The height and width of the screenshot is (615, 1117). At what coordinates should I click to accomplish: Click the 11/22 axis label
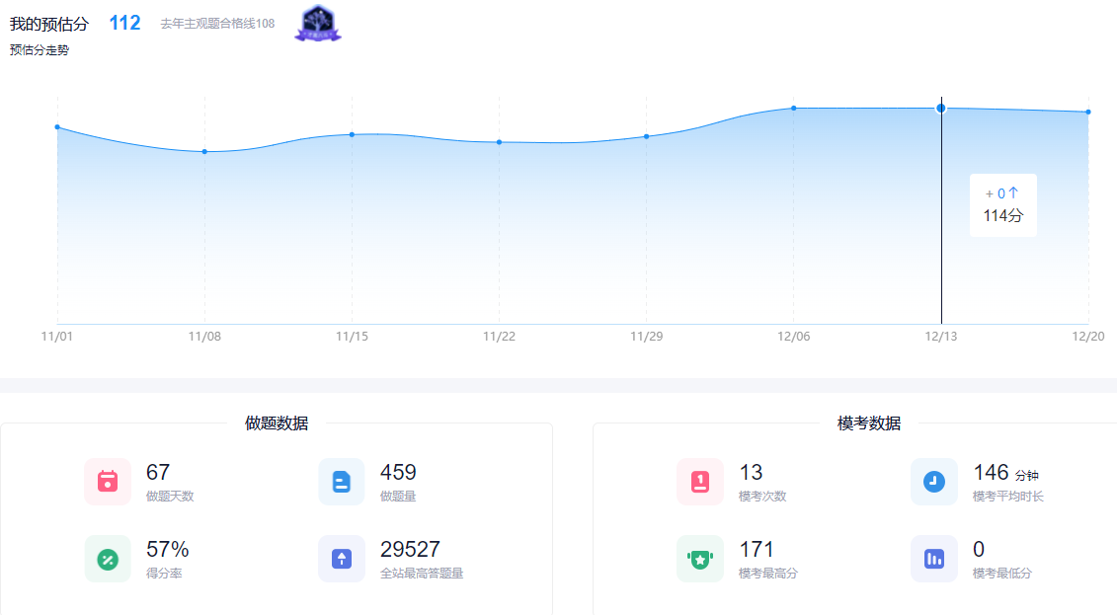click(x=500, y=336)
